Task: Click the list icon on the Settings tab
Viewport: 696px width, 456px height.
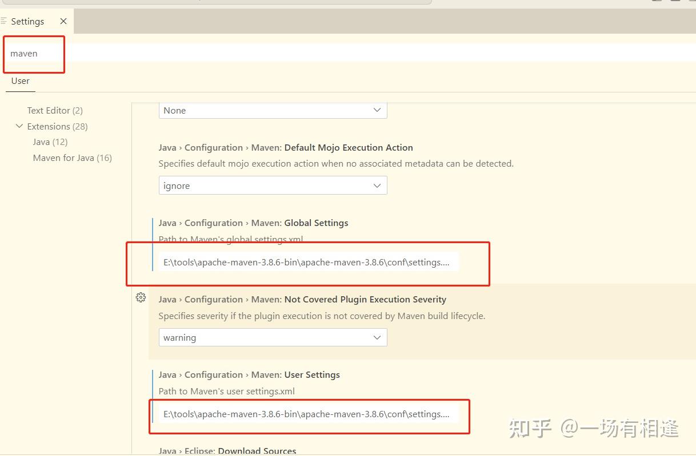Action: point(5,21)
